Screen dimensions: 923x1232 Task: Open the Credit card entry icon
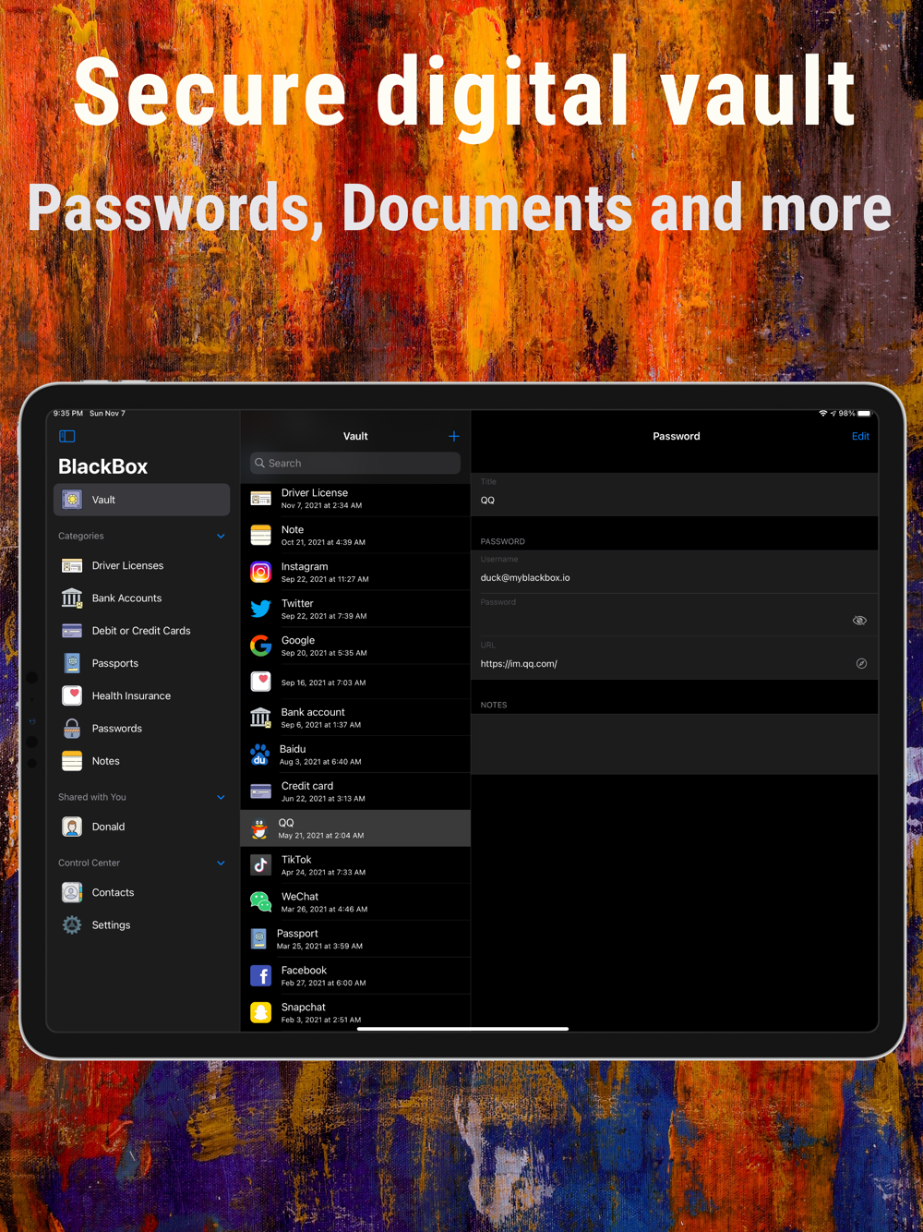click(x=261, y=791)
